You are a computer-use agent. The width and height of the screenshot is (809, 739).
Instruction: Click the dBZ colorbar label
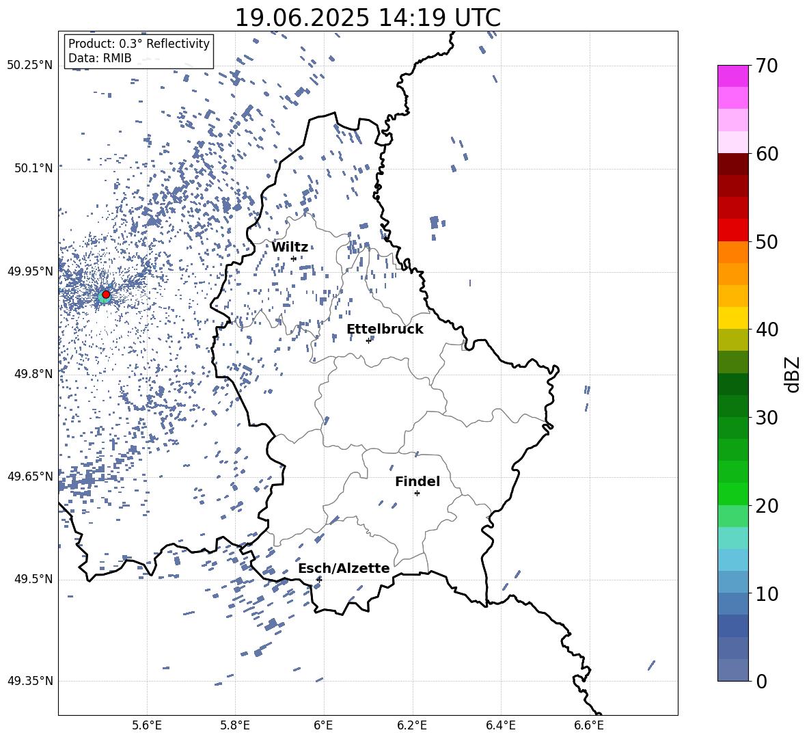[x=793, y=374]
